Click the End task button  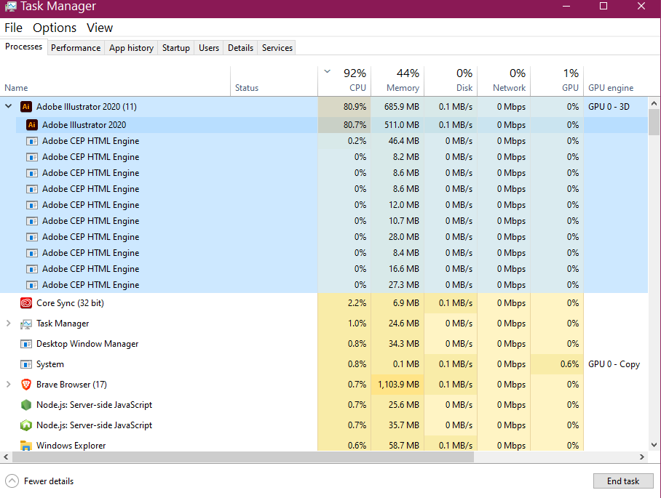point(623,481)
